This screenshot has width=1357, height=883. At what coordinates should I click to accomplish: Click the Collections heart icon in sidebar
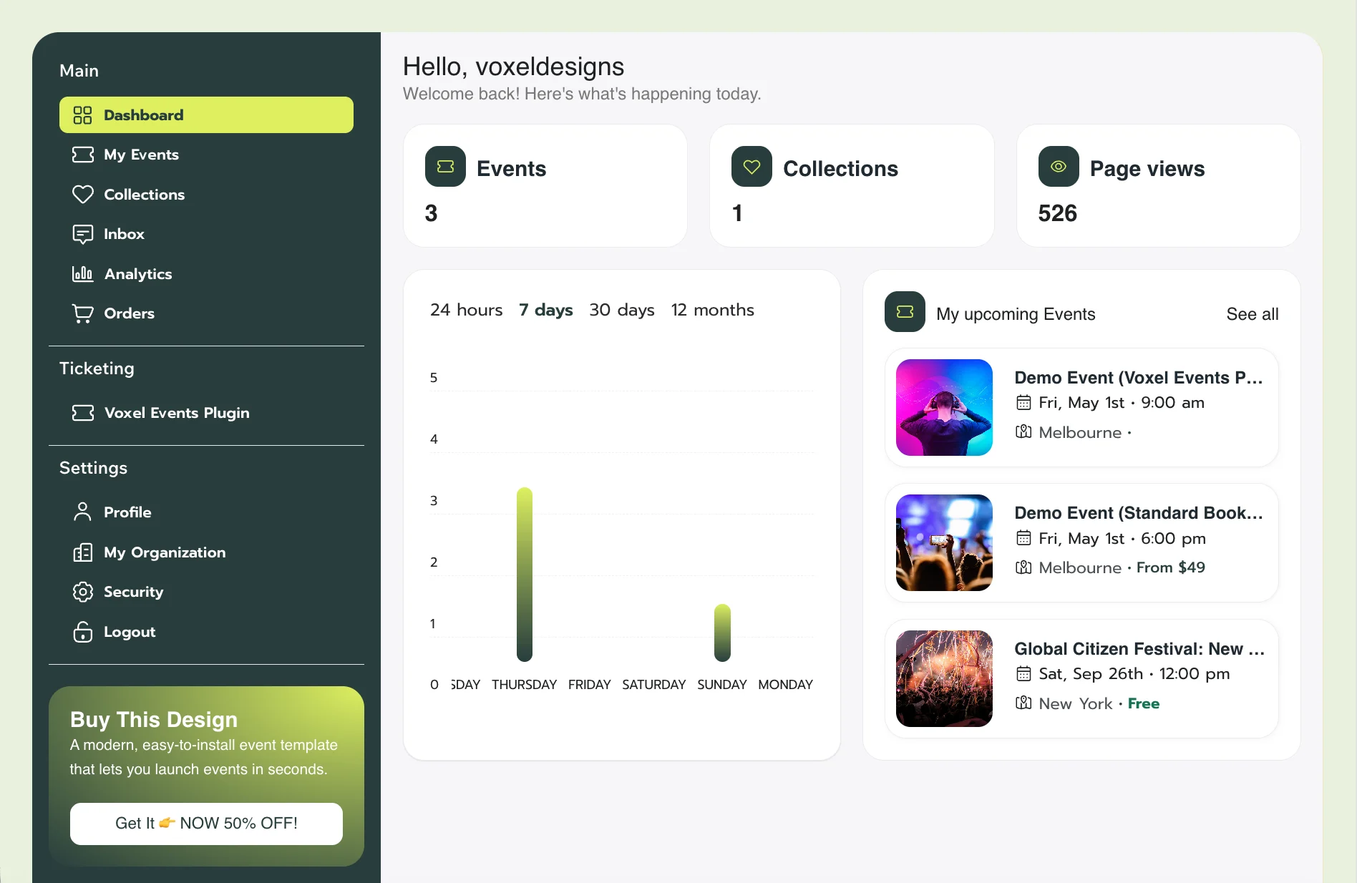pos(82,195)
